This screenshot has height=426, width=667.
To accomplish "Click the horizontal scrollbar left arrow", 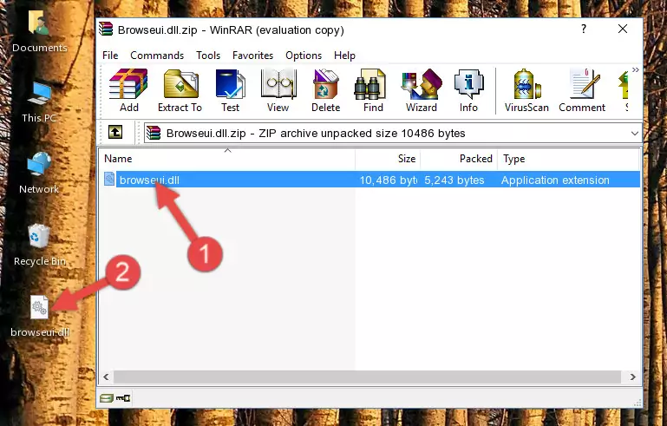I will point(106,377).
